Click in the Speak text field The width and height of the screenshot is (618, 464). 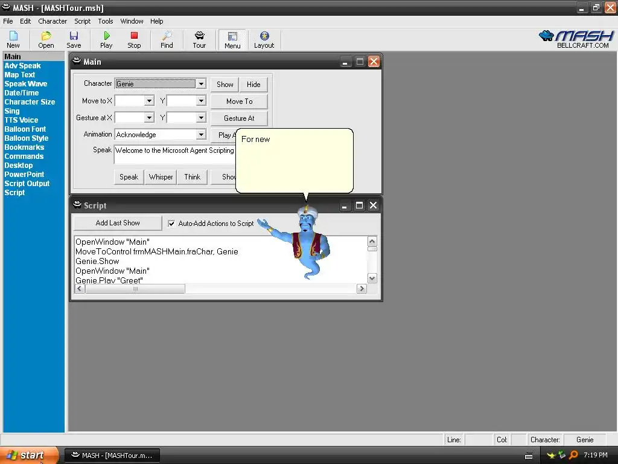[174, 154]
